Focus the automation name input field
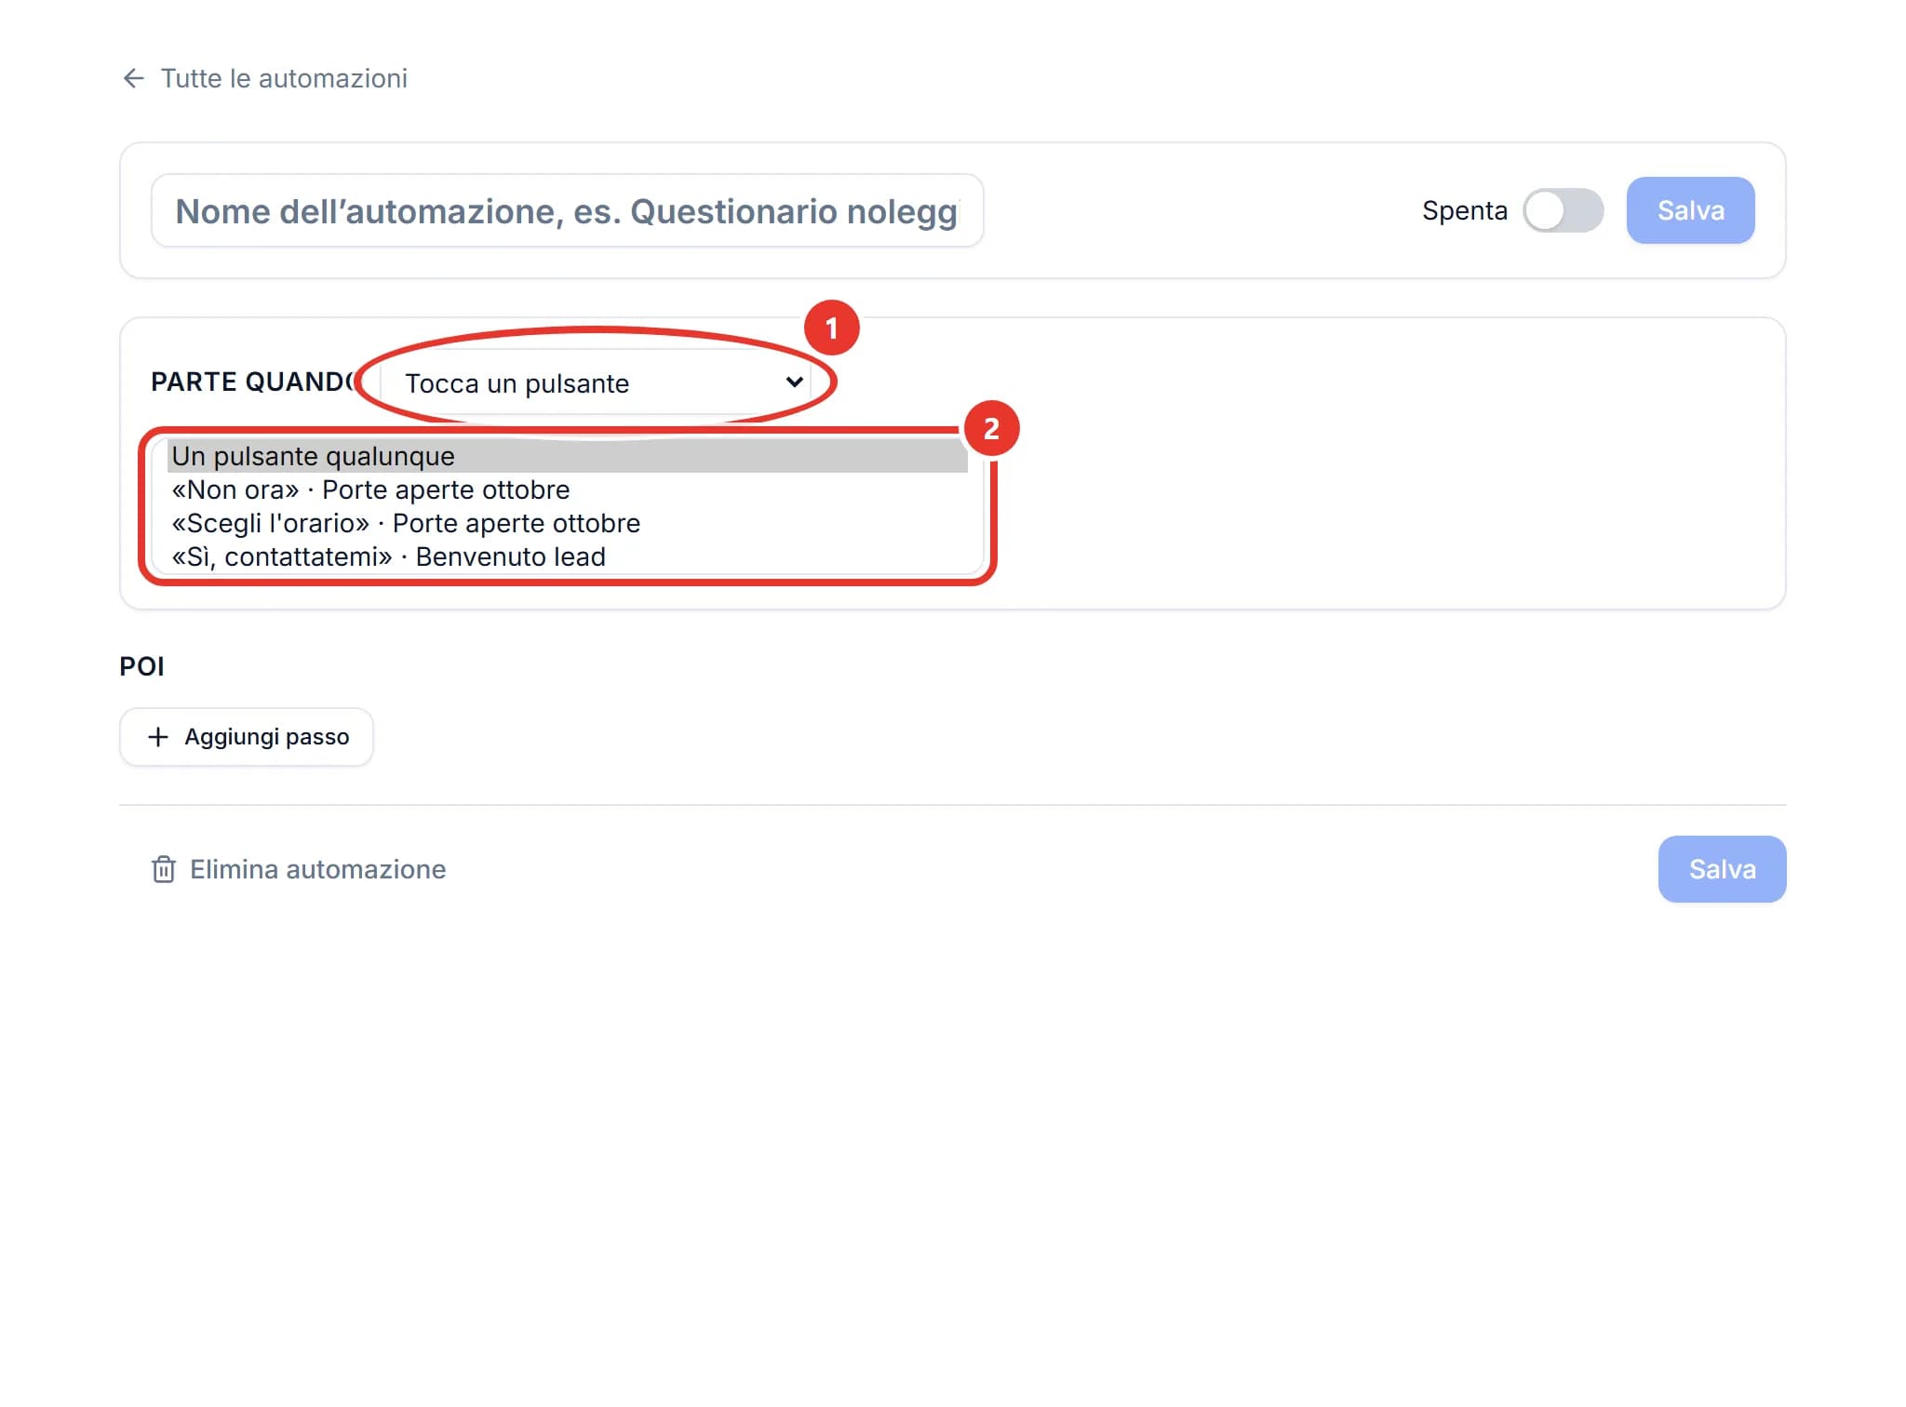 pyautogui.click(x=567, y=211)
